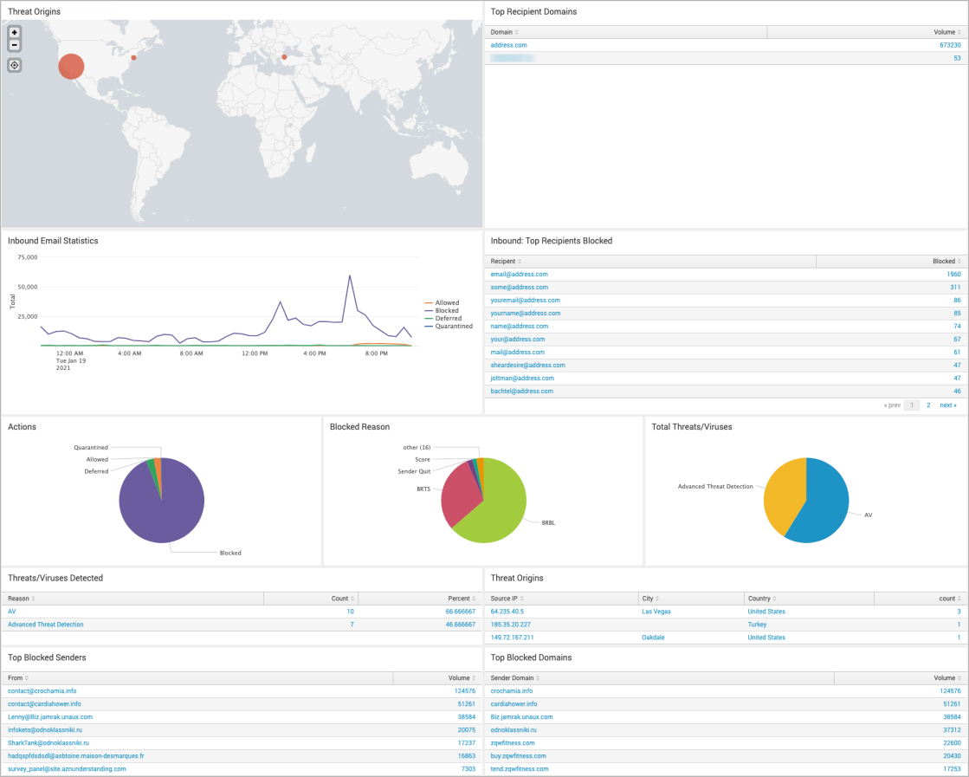Viewport: 969px width, 777px height.
Task: Click volume 673230 for address.com
Action: pos(951,45)
